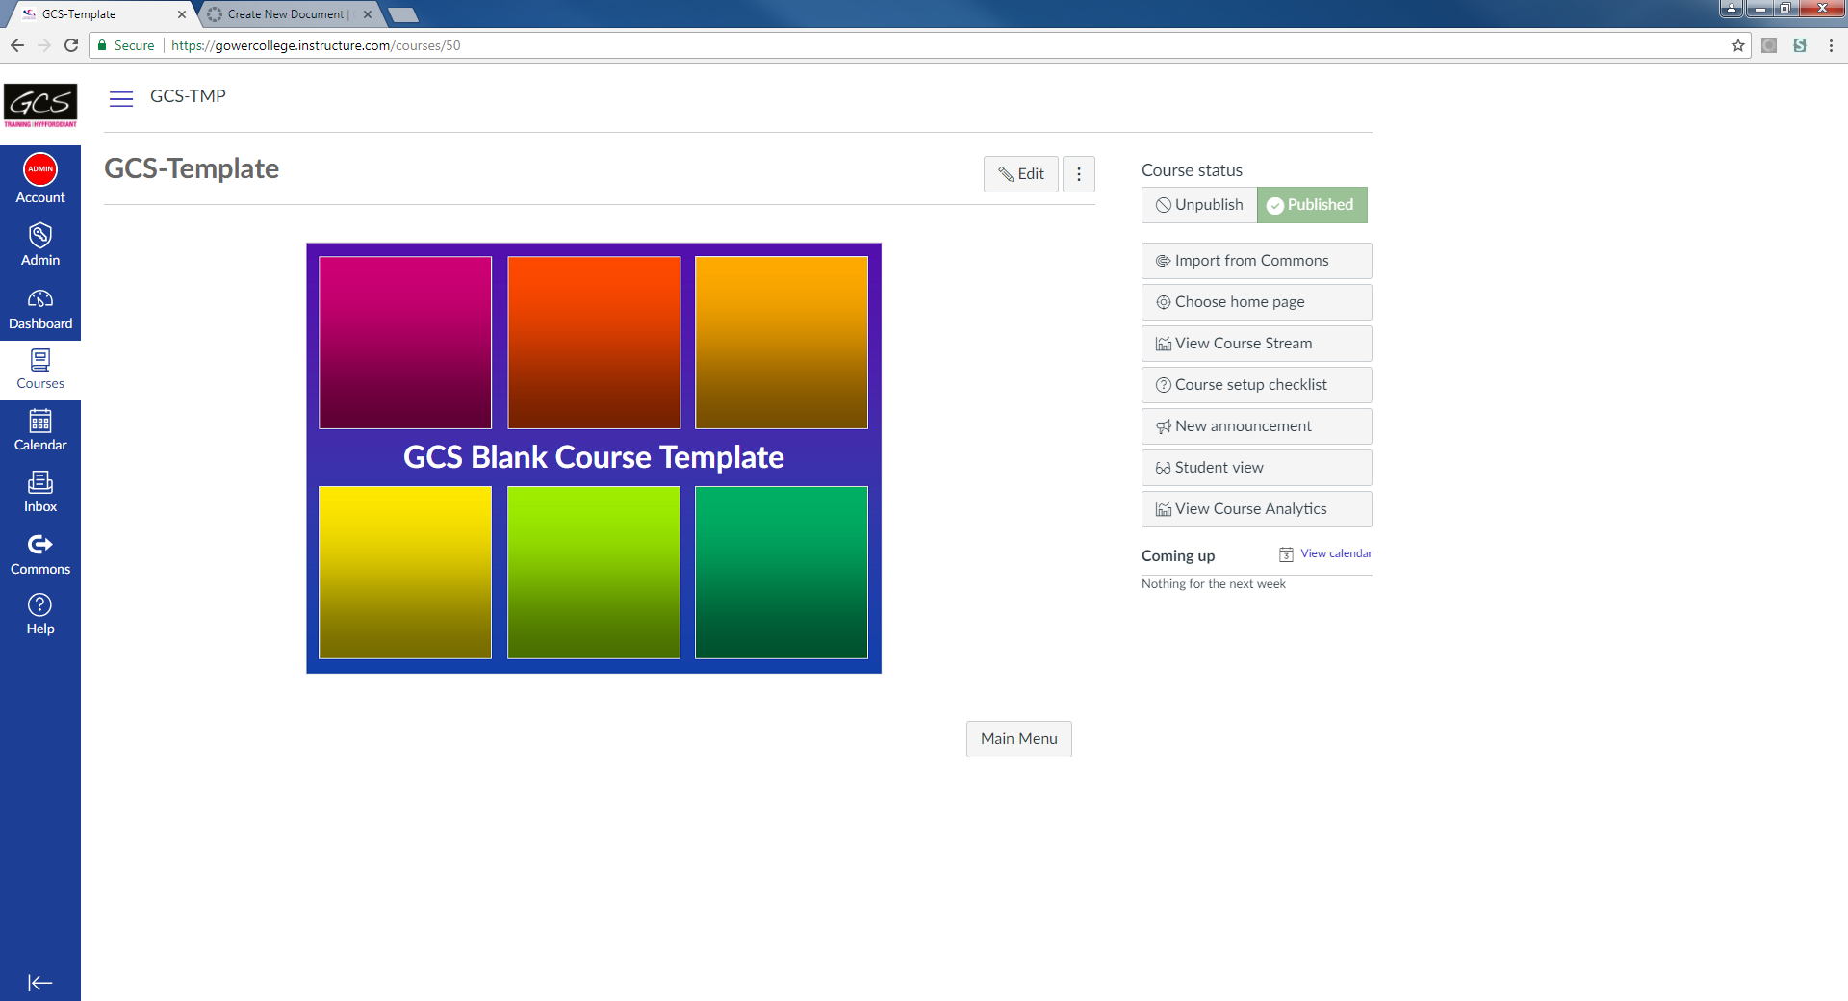Toggle the course navigation hamburger menu
Image resolution: width=1848 pixels, height=1001 pixels.
click(x=121, y=98)
